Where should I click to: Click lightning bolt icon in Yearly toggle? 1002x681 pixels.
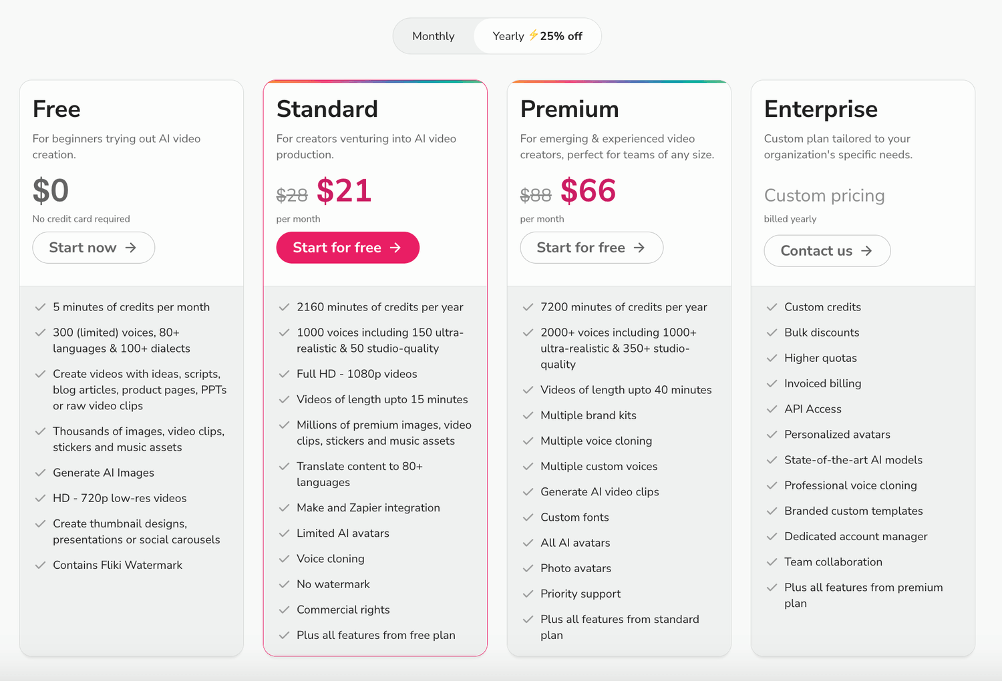coord(533,35)
